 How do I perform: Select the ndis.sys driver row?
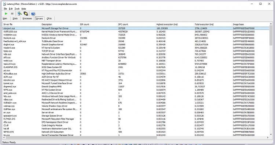pyautogui.click(x=136, y=54)
